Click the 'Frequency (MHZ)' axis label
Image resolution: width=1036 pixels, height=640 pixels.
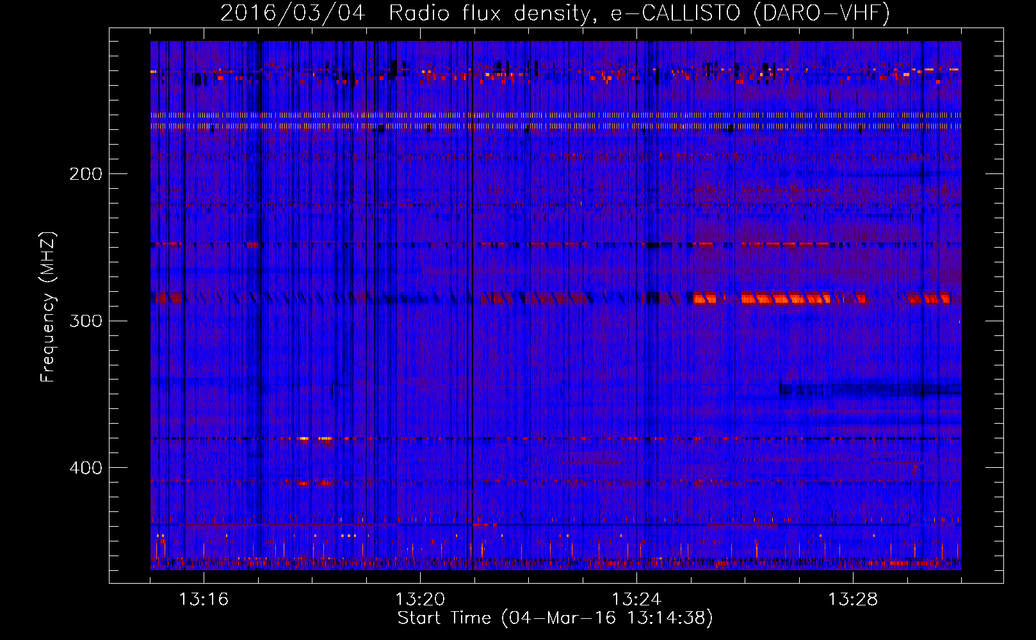click(48, 307)
